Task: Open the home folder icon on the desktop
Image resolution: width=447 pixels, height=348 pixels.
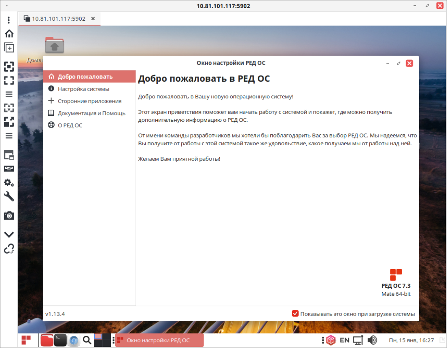Action: click(x=55, y=45)
